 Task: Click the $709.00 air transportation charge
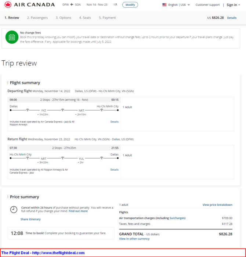coord(227,218)
